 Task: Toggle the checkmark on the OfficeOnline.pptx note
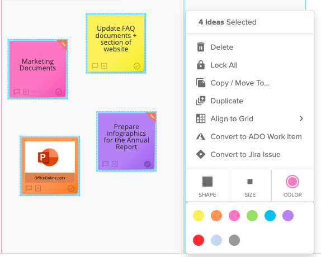pos(71,188)
